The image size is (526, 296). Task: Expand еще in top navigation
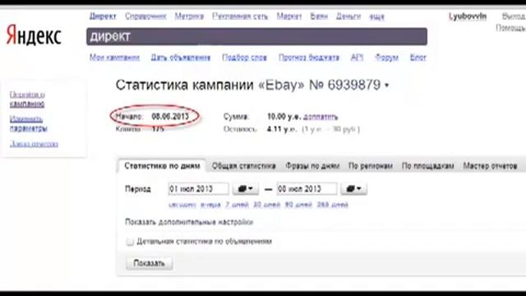376,16
